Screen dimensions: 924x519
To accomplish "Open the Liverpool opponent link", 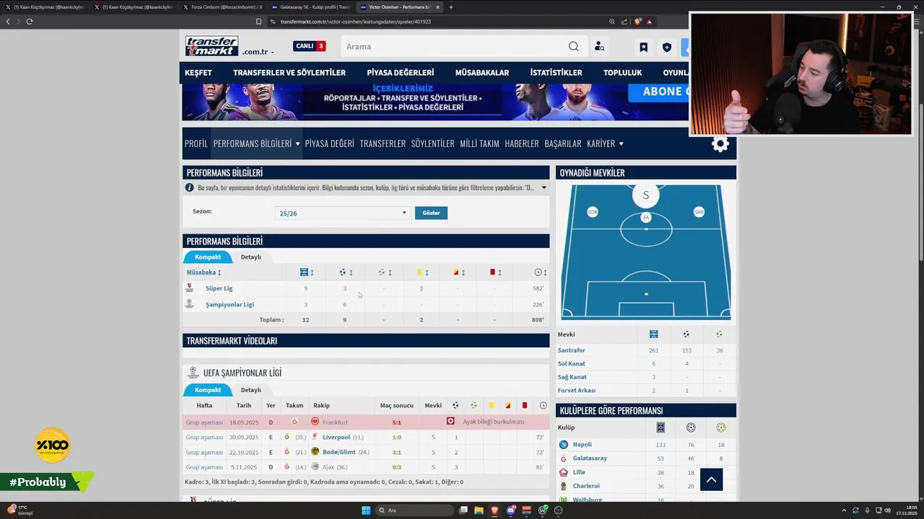I will click(336, 437).
